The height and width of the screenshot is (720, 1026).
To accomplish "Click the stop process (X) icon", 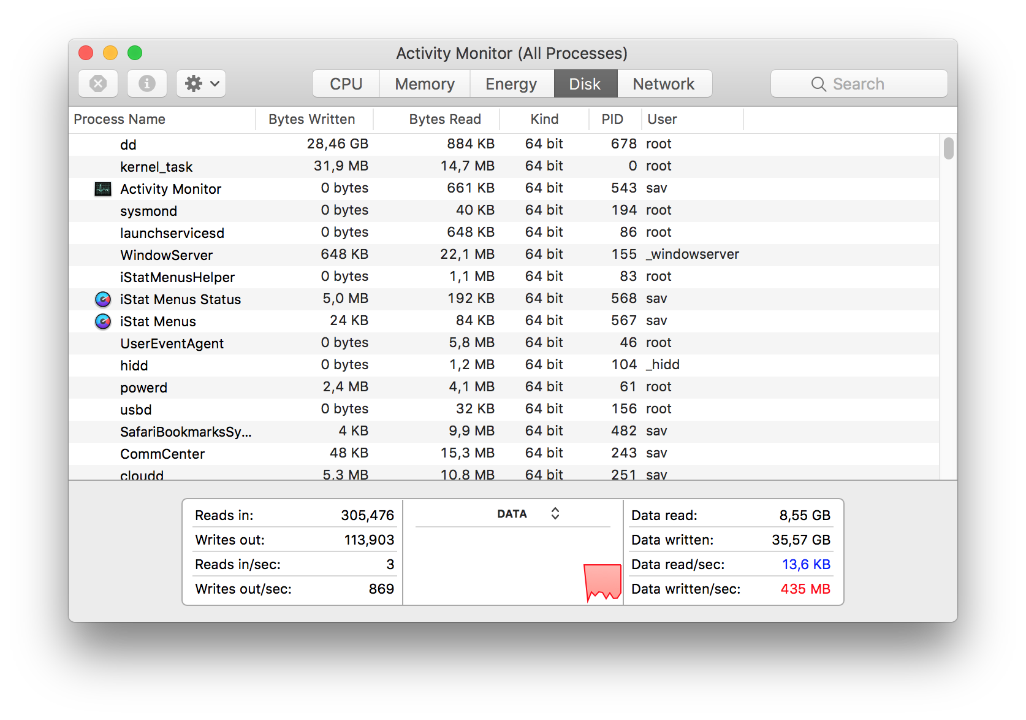I will click(97, 83).
